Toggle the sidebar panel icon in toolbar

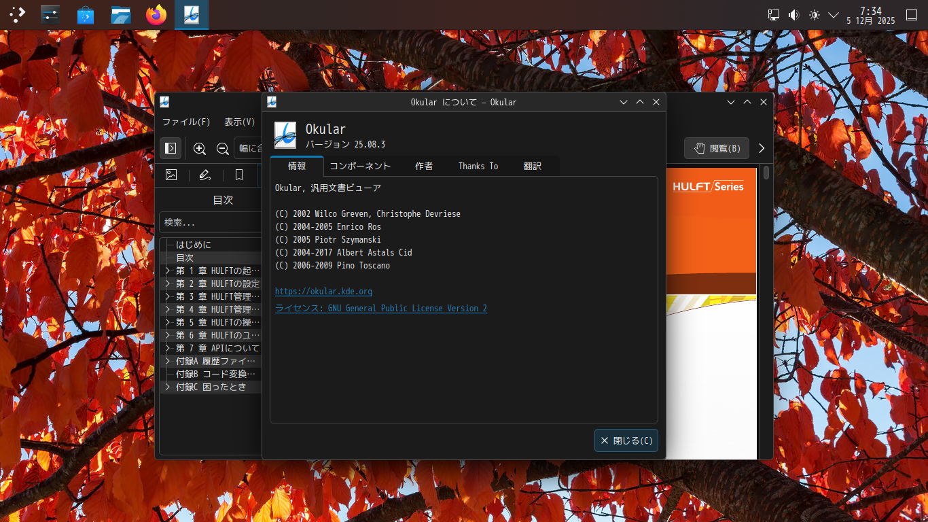point(171,148)
